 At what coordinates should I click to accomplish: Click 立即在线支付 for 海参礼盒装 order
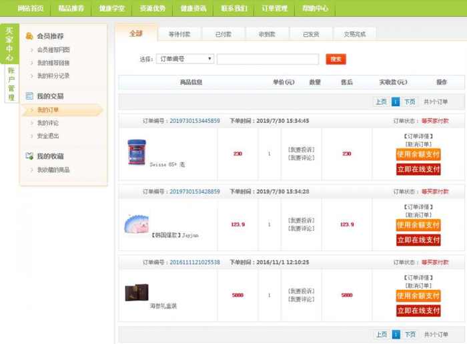(x=418, y=311)
